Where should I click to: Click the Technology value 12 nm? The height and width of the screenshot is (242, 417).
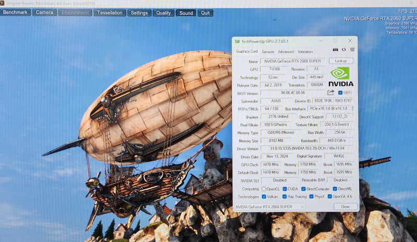click(x=273, y=77)
